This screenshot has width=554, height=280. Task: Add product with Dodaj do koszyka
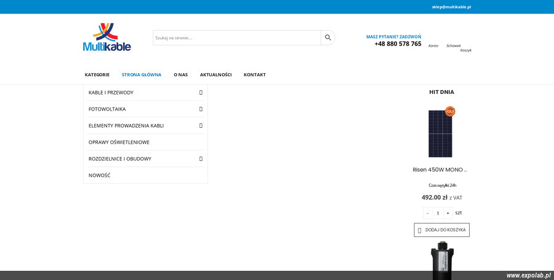pos(441,230)
